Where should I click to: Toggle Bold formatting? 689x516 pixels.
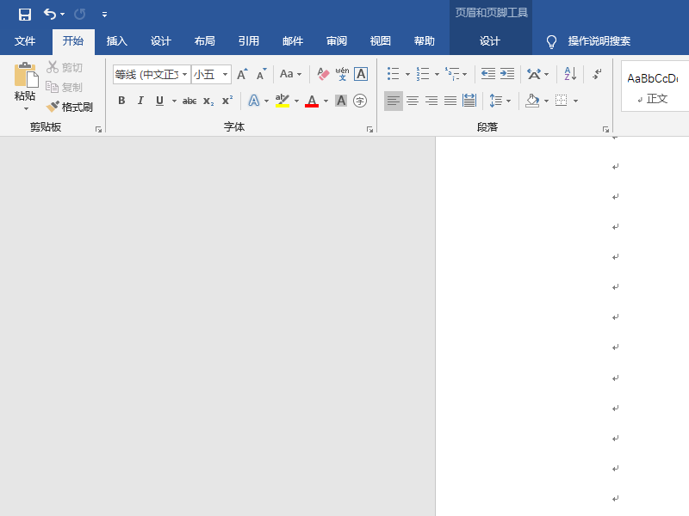coord(121,101)
